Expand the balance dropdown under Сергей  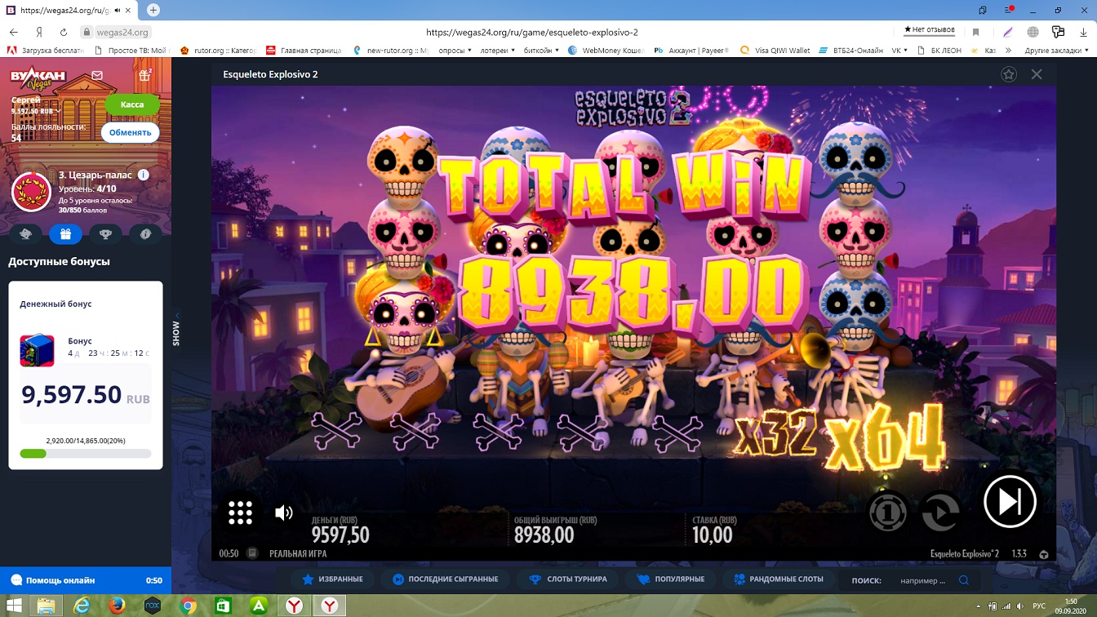(58, 111)
